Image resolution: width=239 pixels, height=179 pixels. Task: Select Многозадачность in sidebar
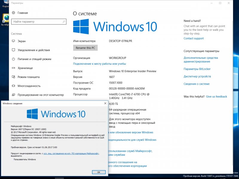point(29,86)
